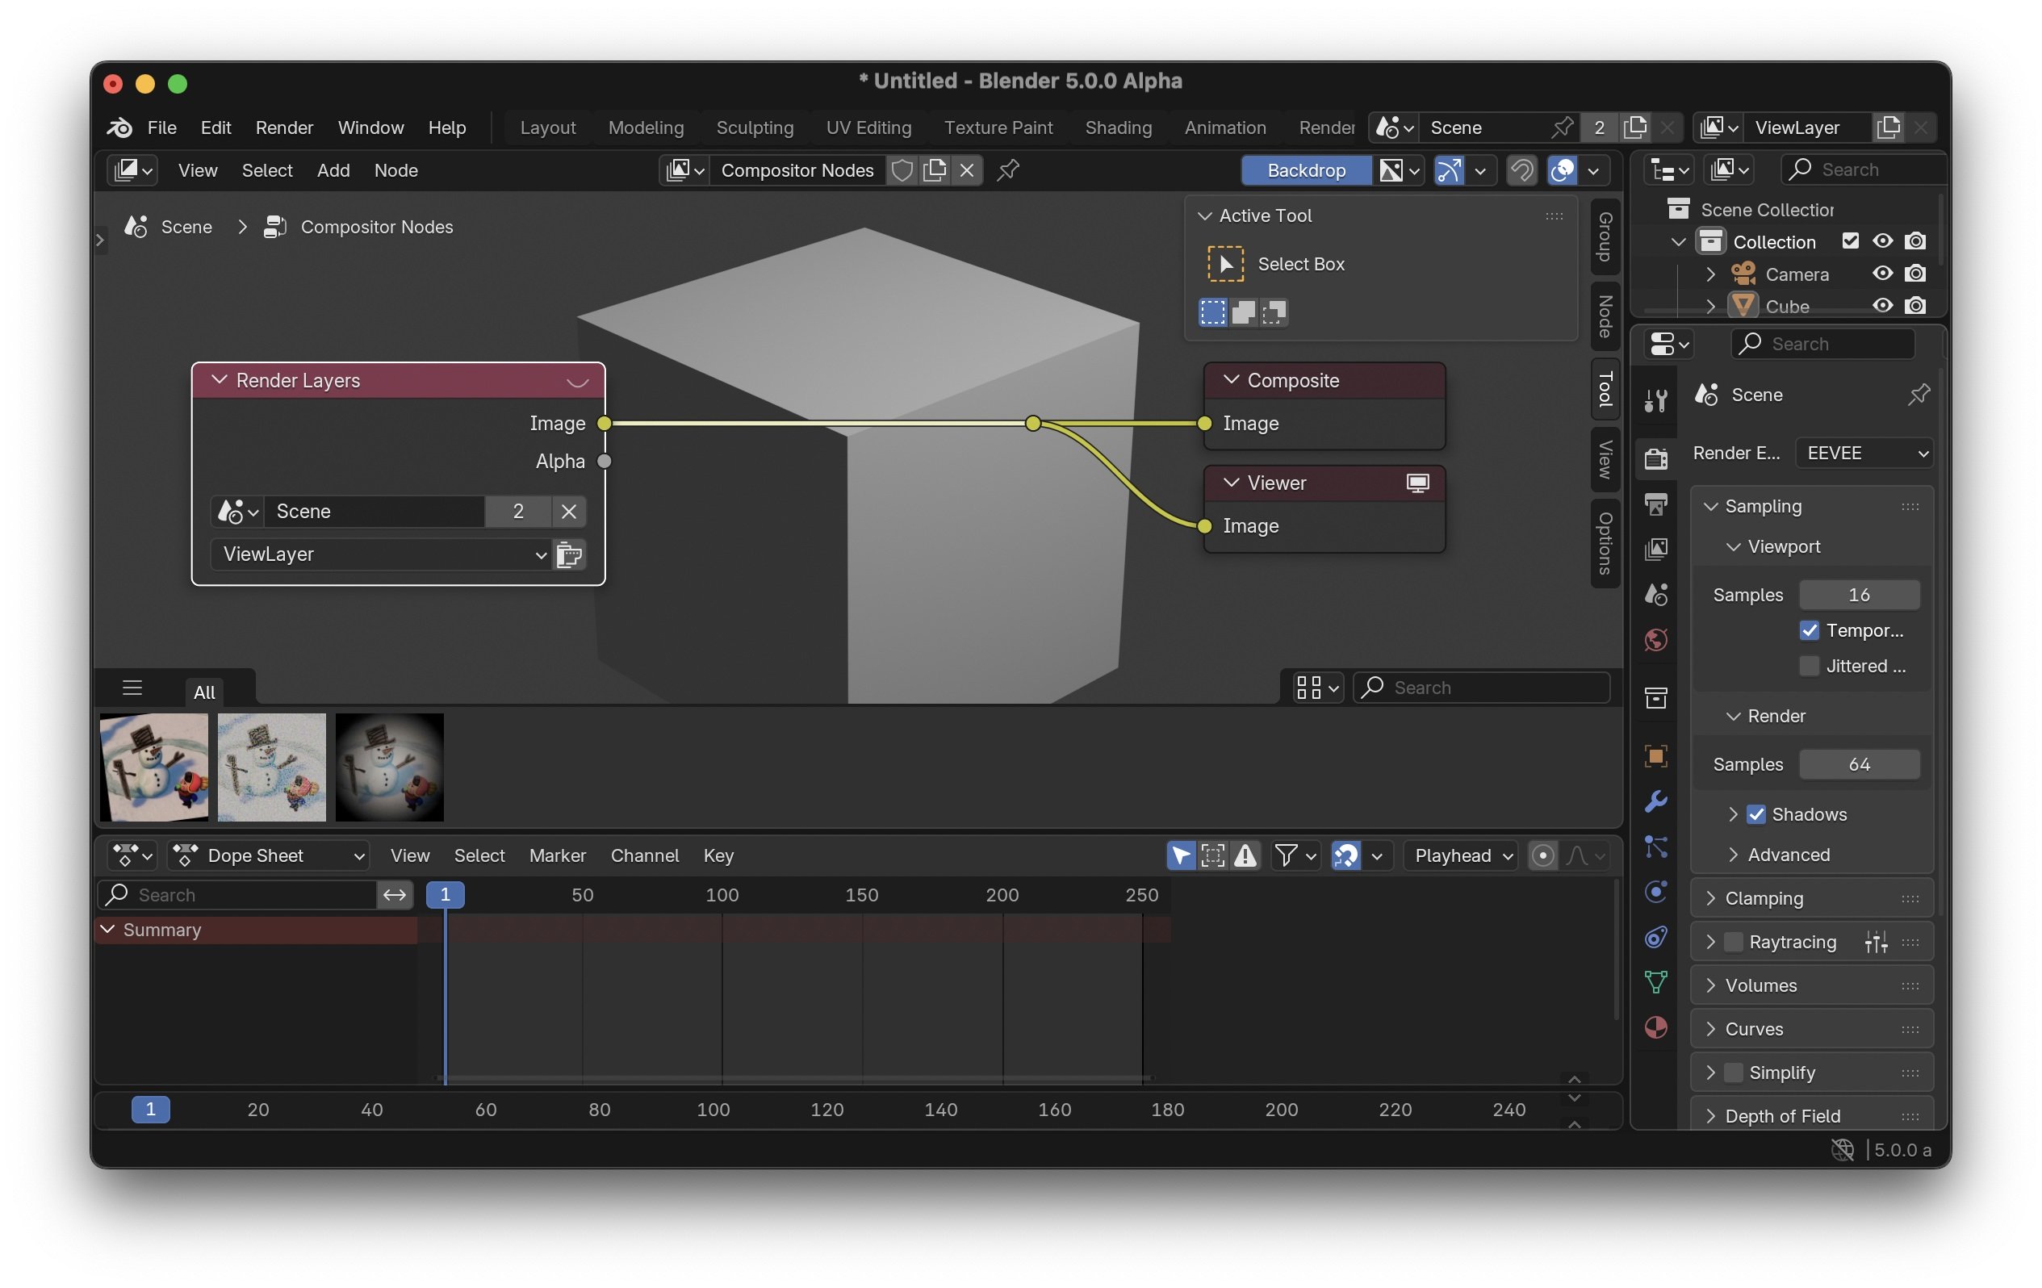Click the Output properties printer icon

click(x=1655, y=504)
